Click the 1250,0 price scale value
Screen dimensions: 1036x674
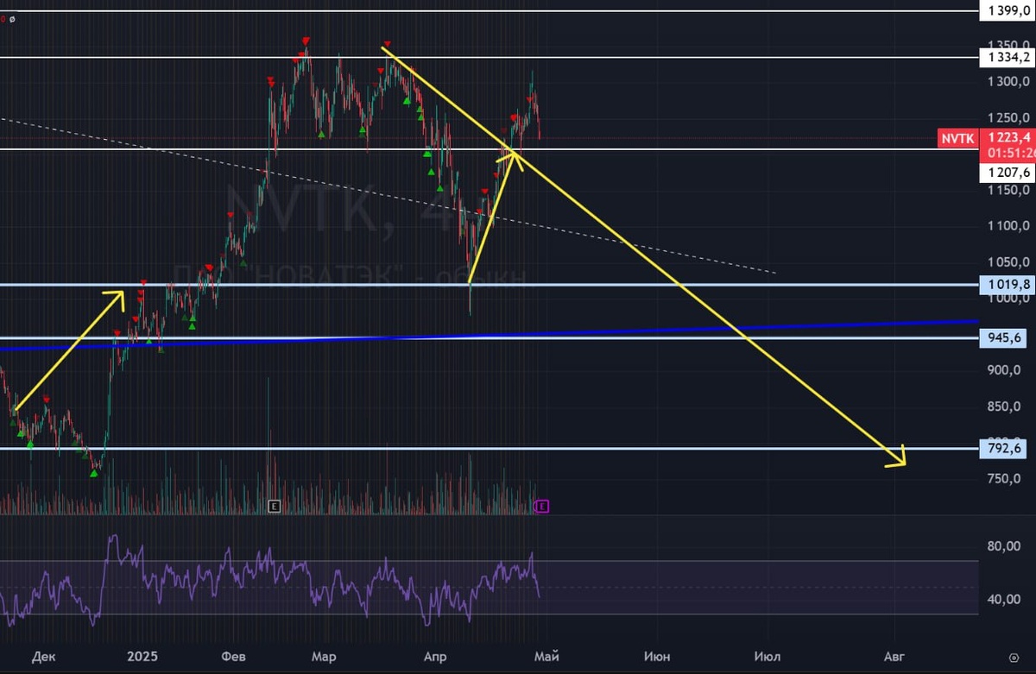(1008, 118)
